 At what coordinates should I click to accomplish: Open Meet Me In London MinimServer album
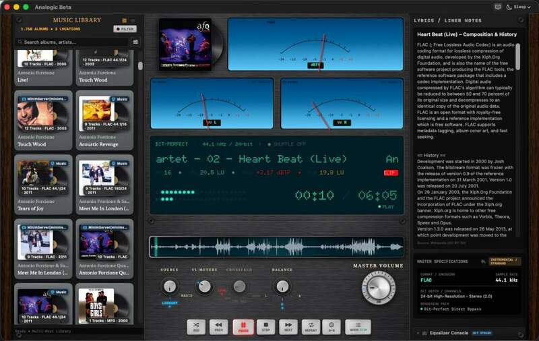[43, 249]
